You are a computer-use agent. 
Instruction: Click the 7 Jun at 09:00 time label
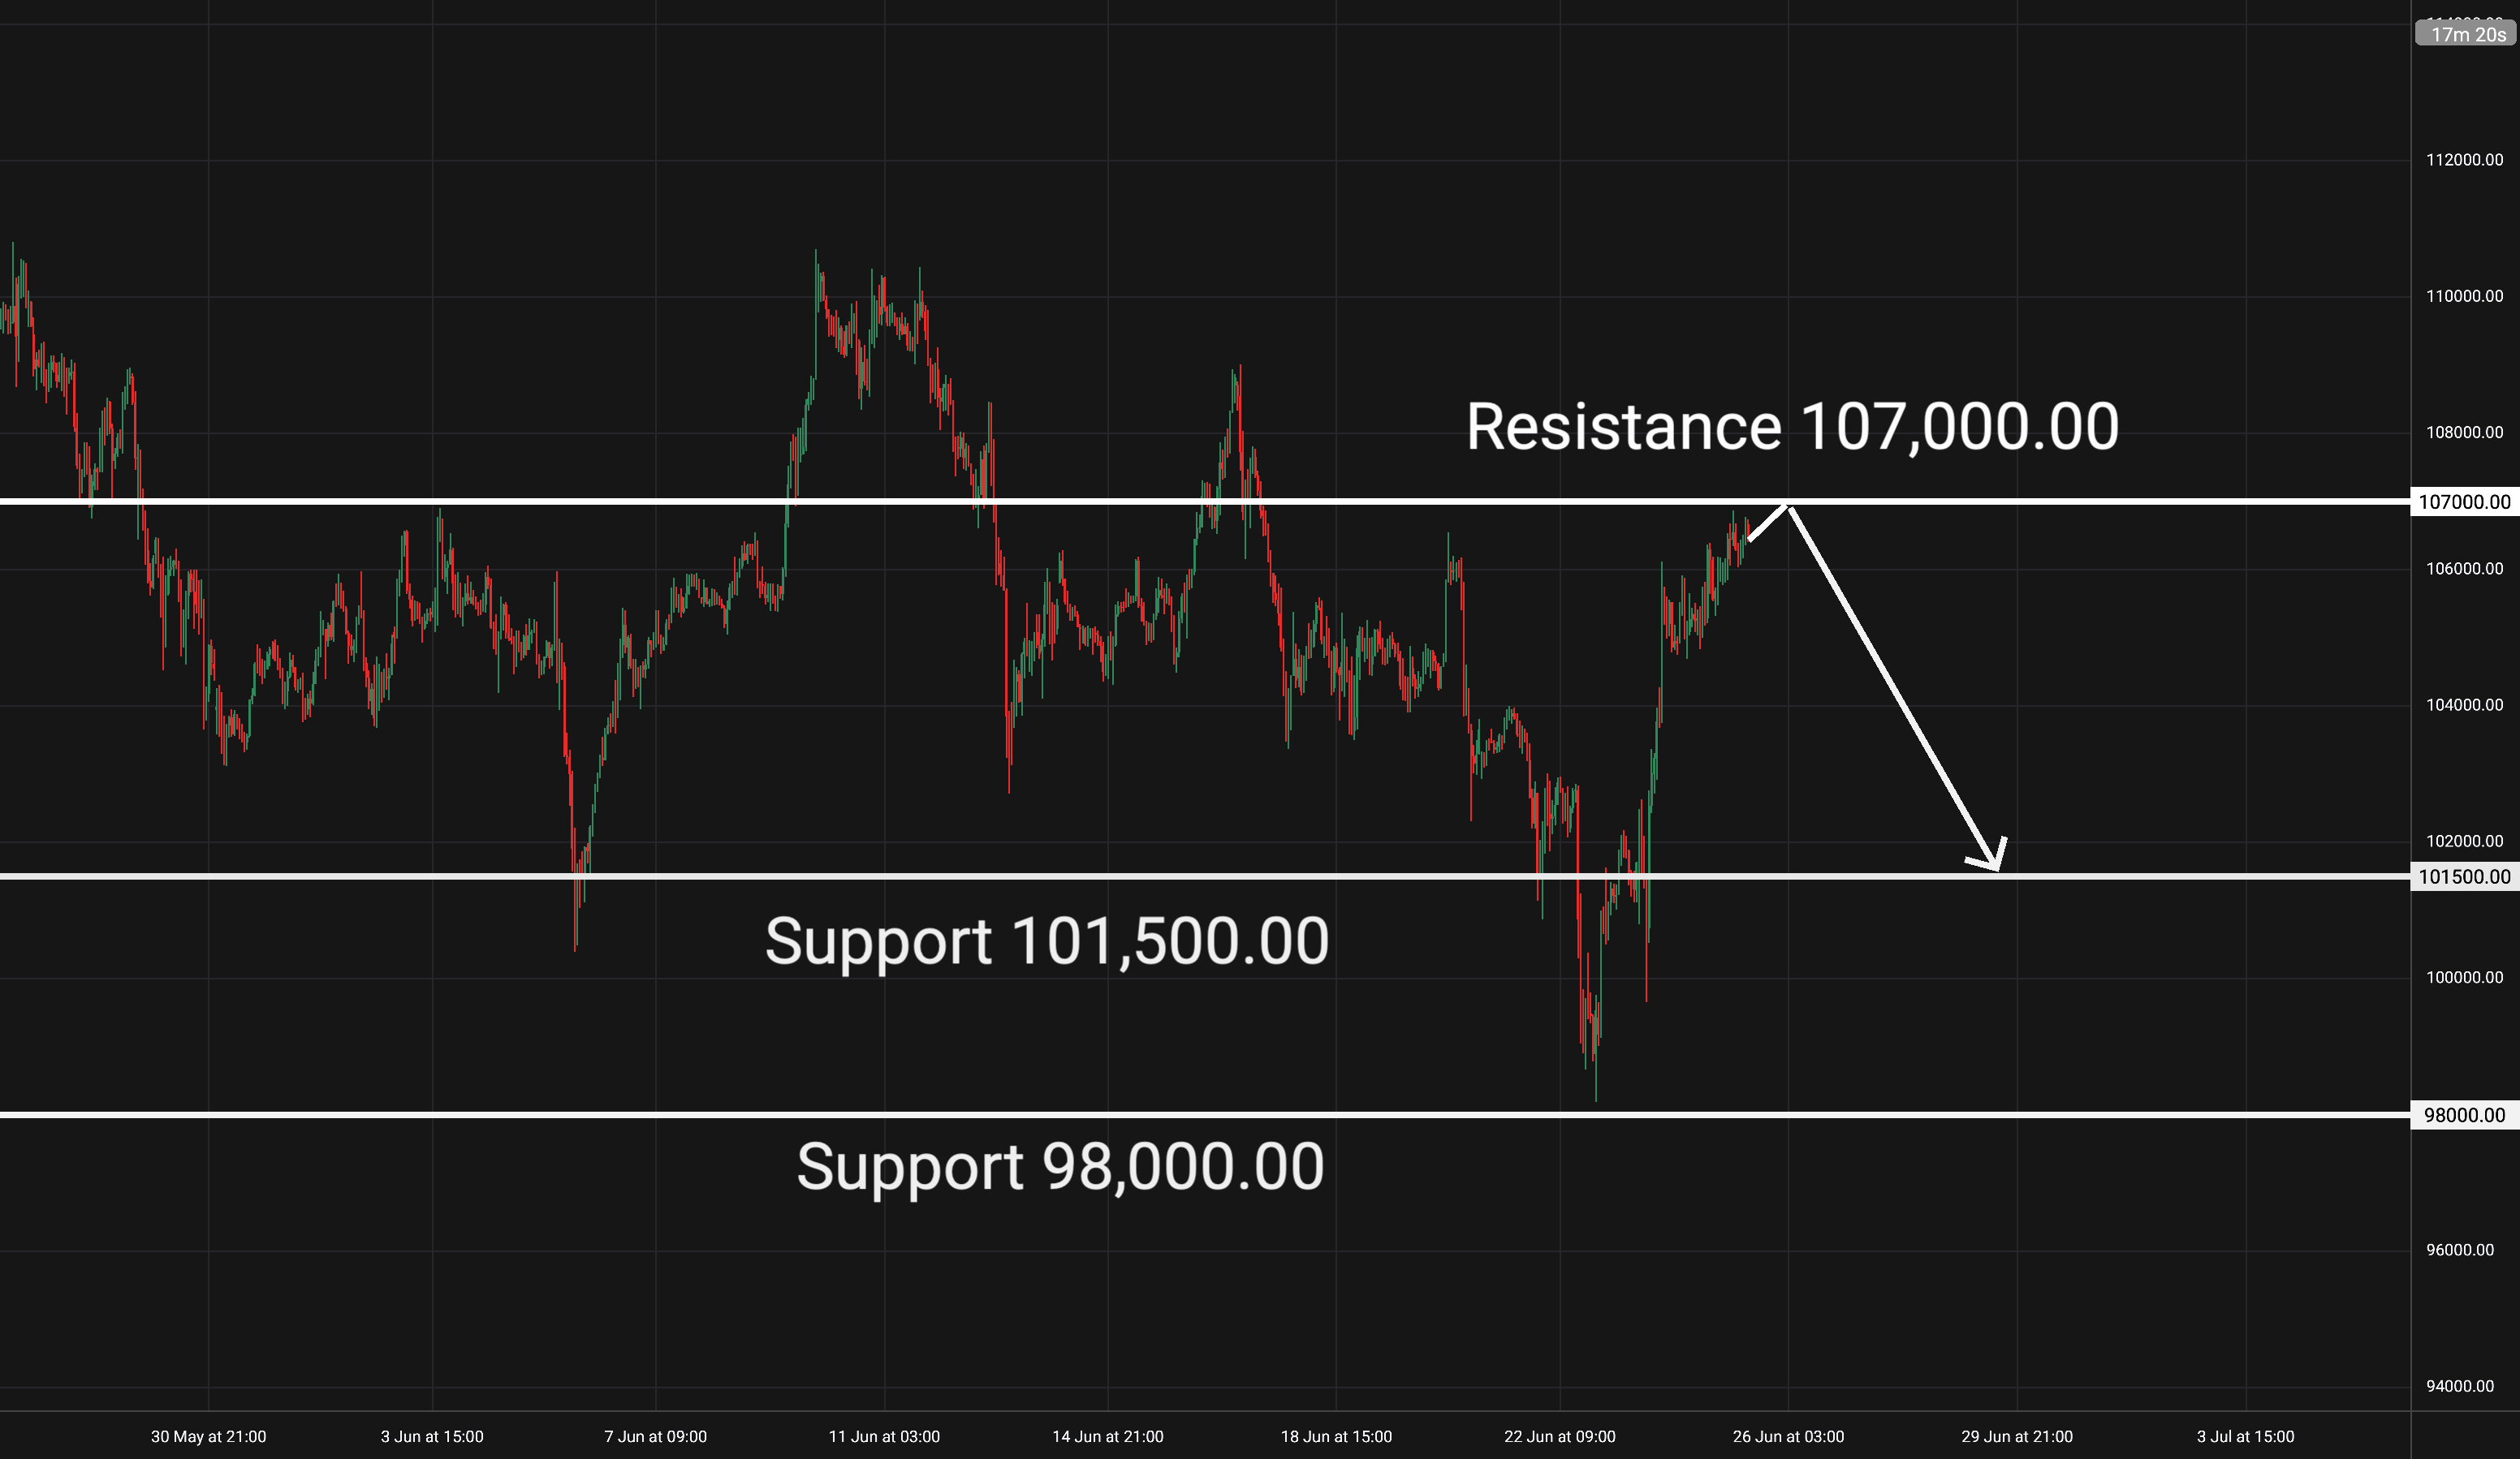[x=655, y=1436]
